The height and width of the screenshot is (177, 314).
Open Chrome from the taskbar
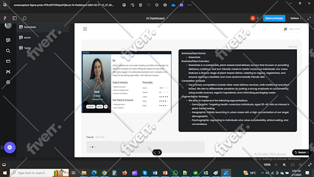(104, 173)
